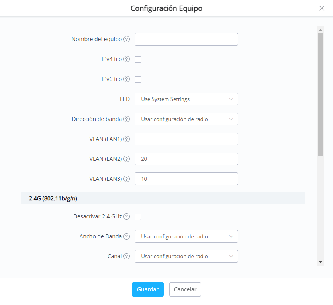
Task: Expand the Dirección de banda dropdown
Action: (186, 119)
